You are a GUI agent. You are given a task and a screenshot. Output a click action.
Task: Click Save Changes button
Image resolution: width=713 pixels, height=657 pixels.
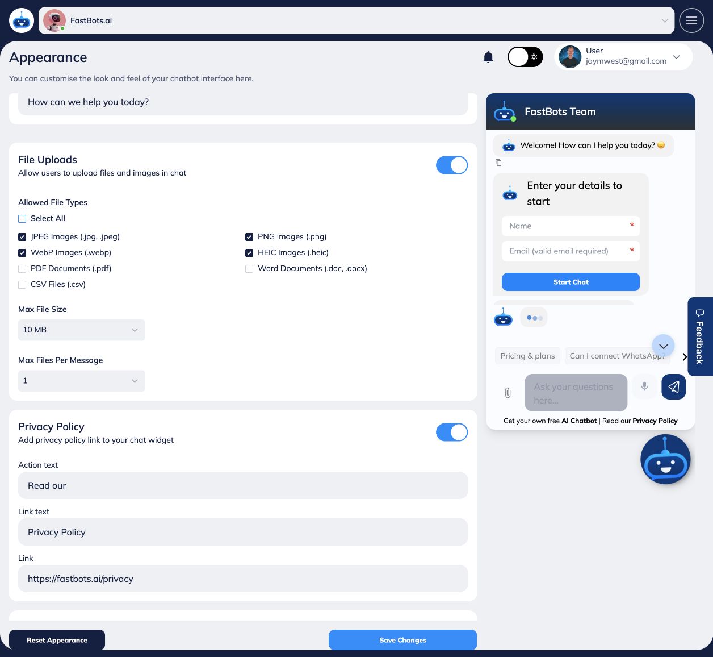pos(402,640)
